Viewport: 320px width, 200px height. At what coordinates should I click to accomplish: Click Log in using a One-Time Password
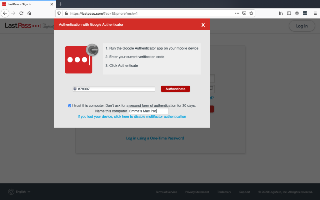click(x=155, y=138)
